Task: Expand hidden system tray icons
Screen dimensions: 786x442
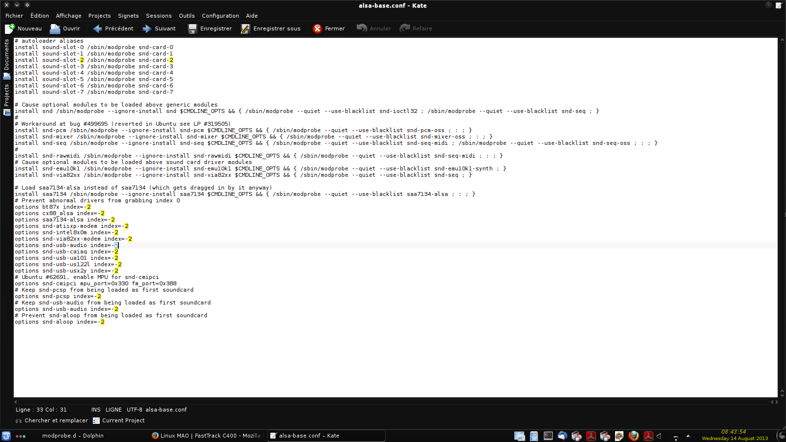Action: pos(688,436)
